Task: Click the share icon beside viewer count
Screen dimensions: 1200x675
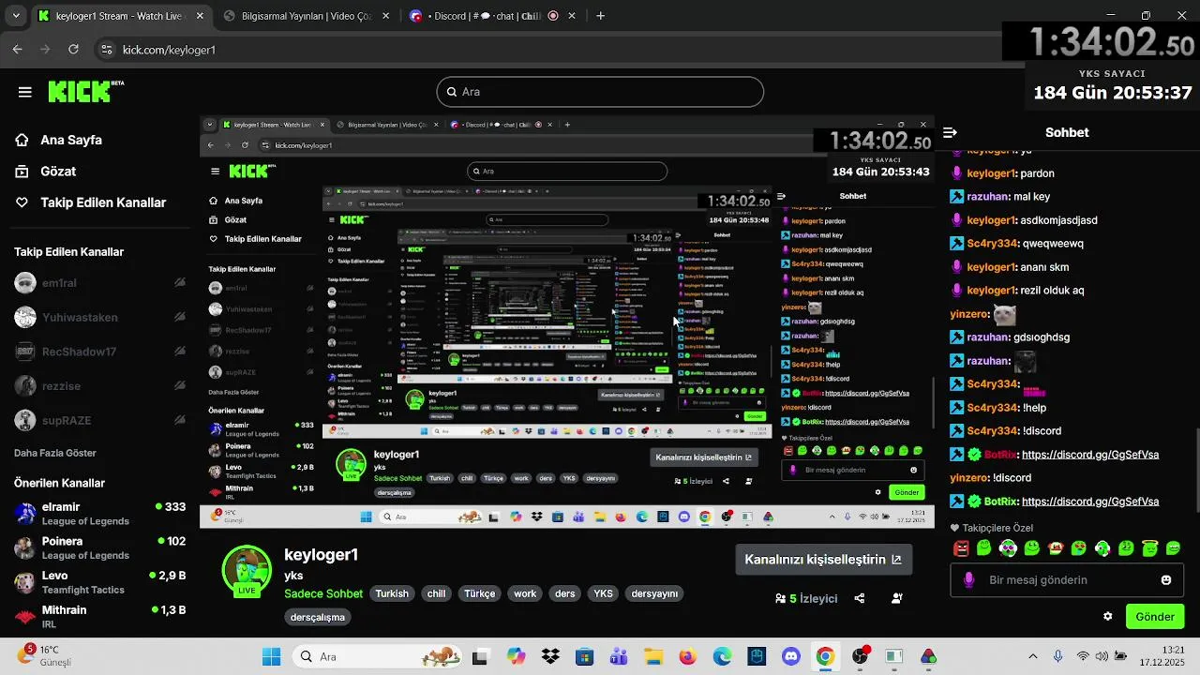Action: pyautogui.click(x=860, y=598)
